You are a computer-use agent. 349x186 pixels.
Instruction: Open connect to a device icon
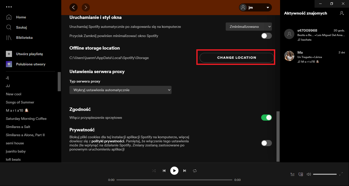[x=301, y=174]
